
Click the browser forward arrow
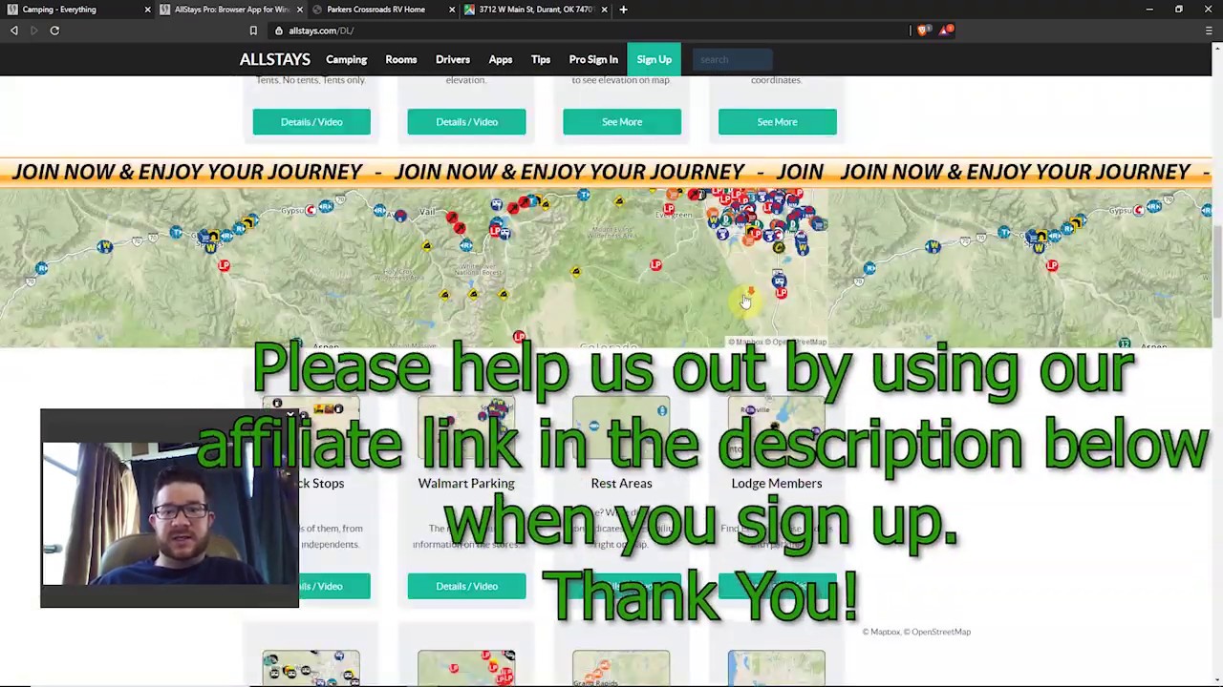(34, 31)
